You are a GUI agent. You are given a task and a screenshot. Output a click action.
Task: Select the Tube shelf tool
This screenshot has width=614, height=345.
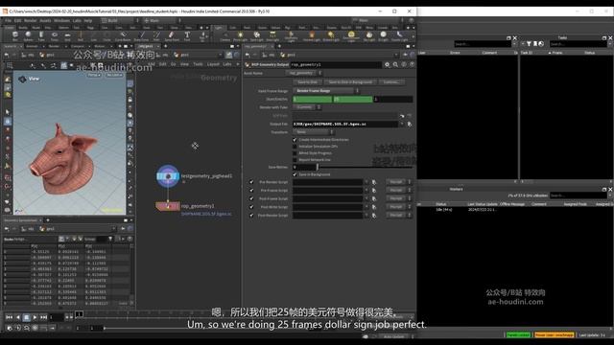coord(41,36)
